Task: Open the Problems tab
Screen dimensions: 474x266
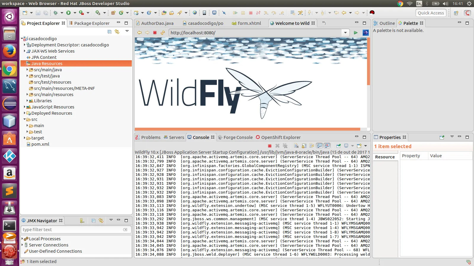Action: click(148, 137)
